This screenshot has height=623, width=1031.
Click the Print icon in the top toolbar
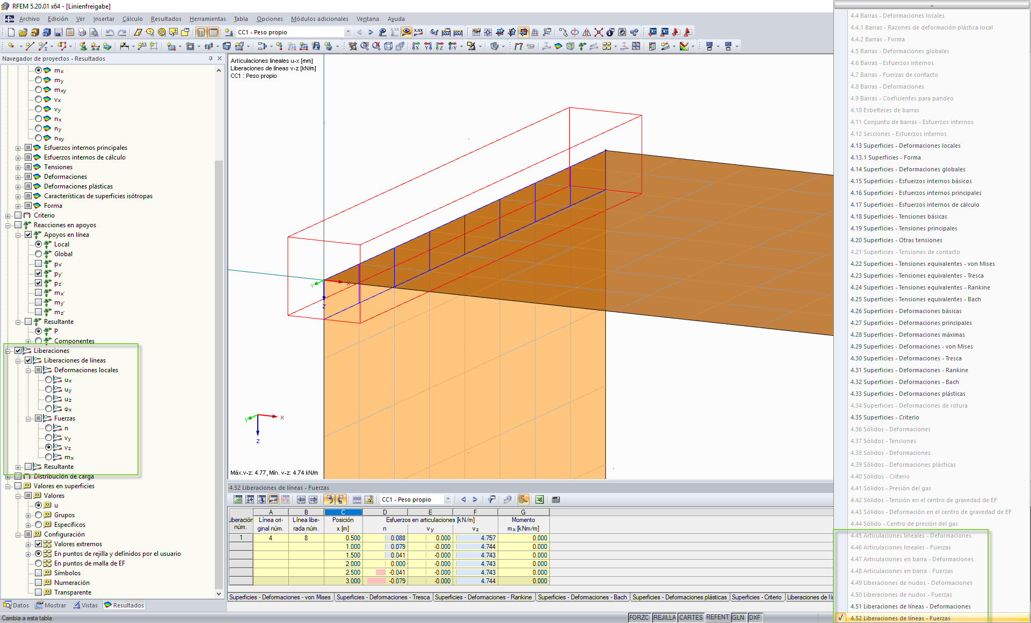[x=82, y=32]
